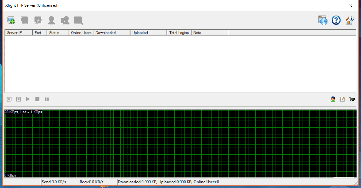The image size is (361, 188).
Task: Create a new virtual server
Action: (x=11, y=20)
